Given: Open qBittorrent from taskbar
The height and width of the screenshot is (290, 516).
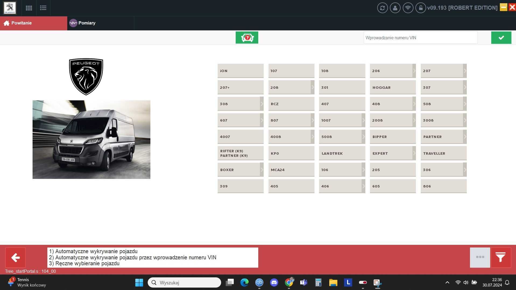Looking at the screenshot, I should (x=259, y=282).
